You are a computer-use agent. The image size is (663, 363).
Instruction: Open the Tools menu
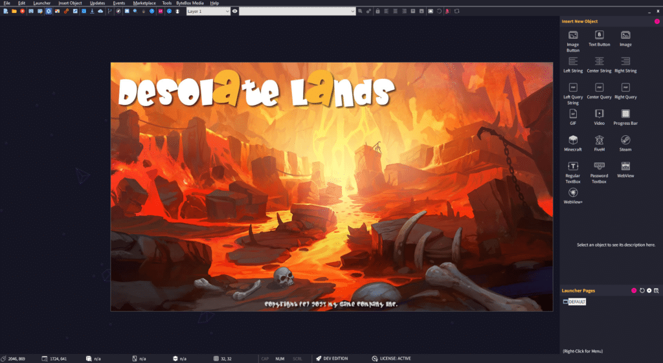click(166, 3)
